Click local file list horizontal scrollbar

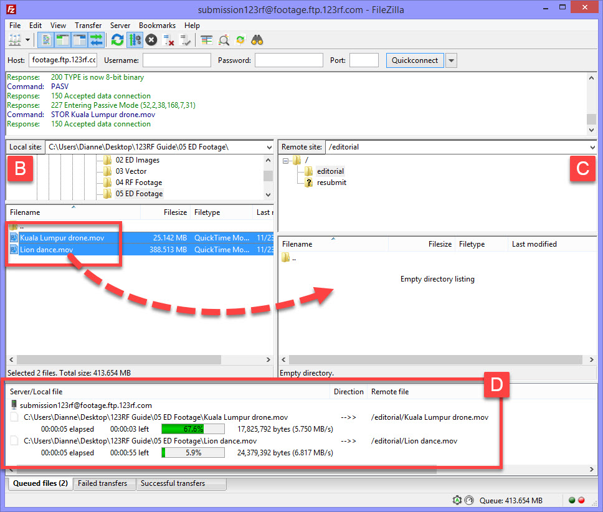coord(119,359)
